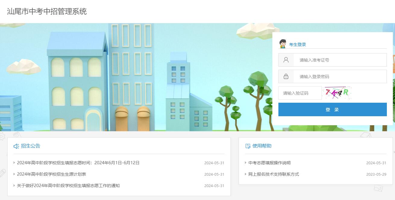Screen dimensions: 395x200
Task: Click the 汕尾市中考中招管理系统 site title
Action: coord(47,11)
